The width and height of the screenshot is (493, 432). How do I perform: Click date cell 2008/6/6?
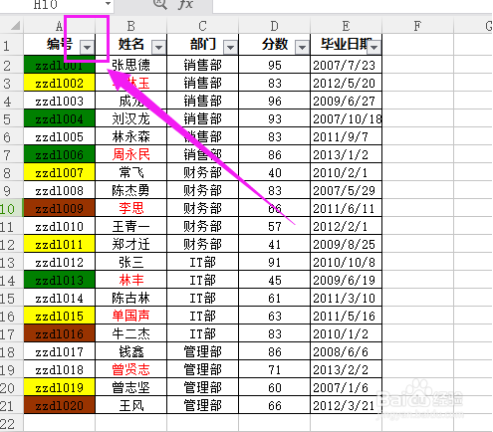[x=347, y=352]
